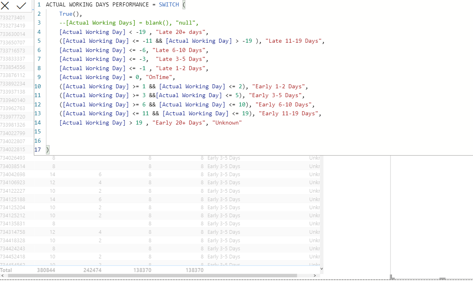Screen dimensions: 473x289
Task: Click the "Early 1-2 Days" string
Action: tap(278, 87)
